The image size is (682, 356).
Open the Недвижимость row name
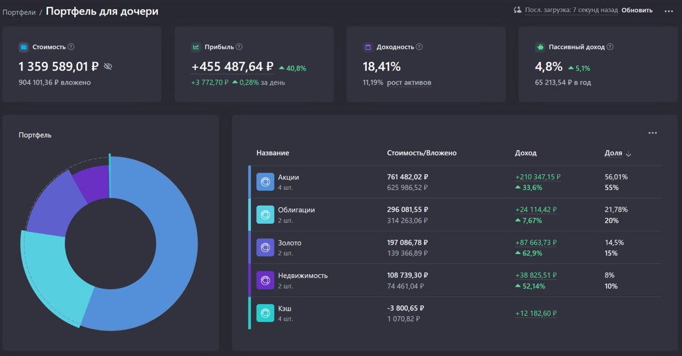point(303,275)
